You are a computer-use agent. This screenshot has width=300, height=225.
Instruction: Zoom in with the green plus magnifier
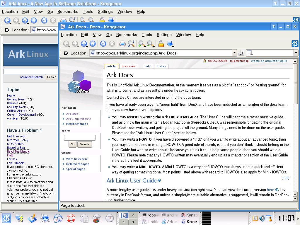(x=142, y=44)
